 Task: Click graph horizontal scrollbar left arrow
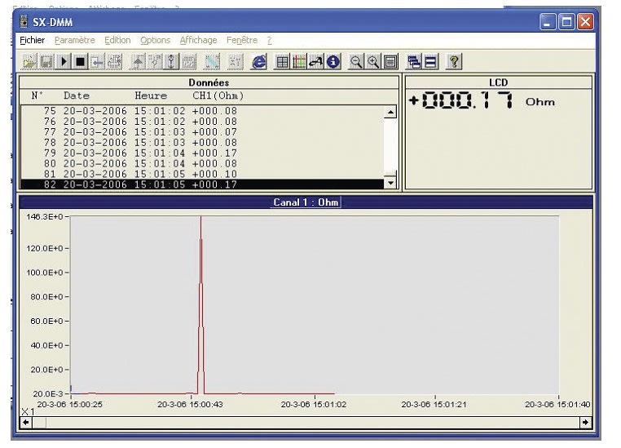[x=26, y=422]
